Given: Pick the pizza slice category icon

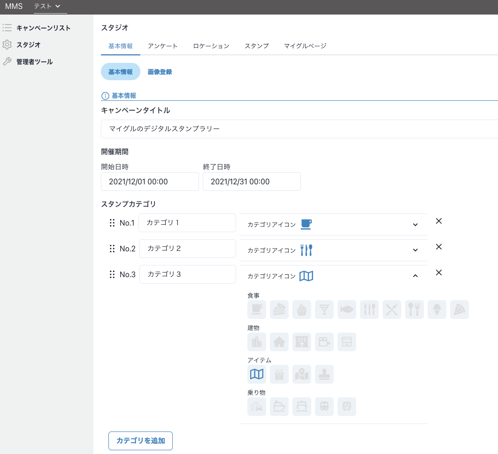Looking at the screenshot, I should [460, 310].
